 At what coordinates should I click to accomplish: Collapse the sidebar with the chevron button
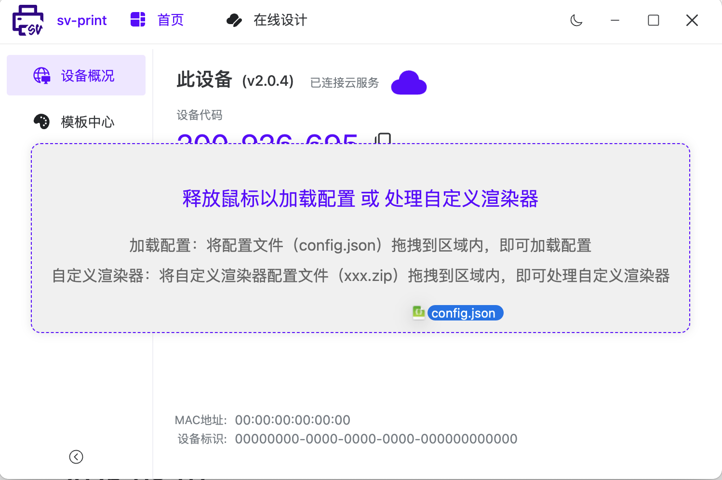pos(76,456)
